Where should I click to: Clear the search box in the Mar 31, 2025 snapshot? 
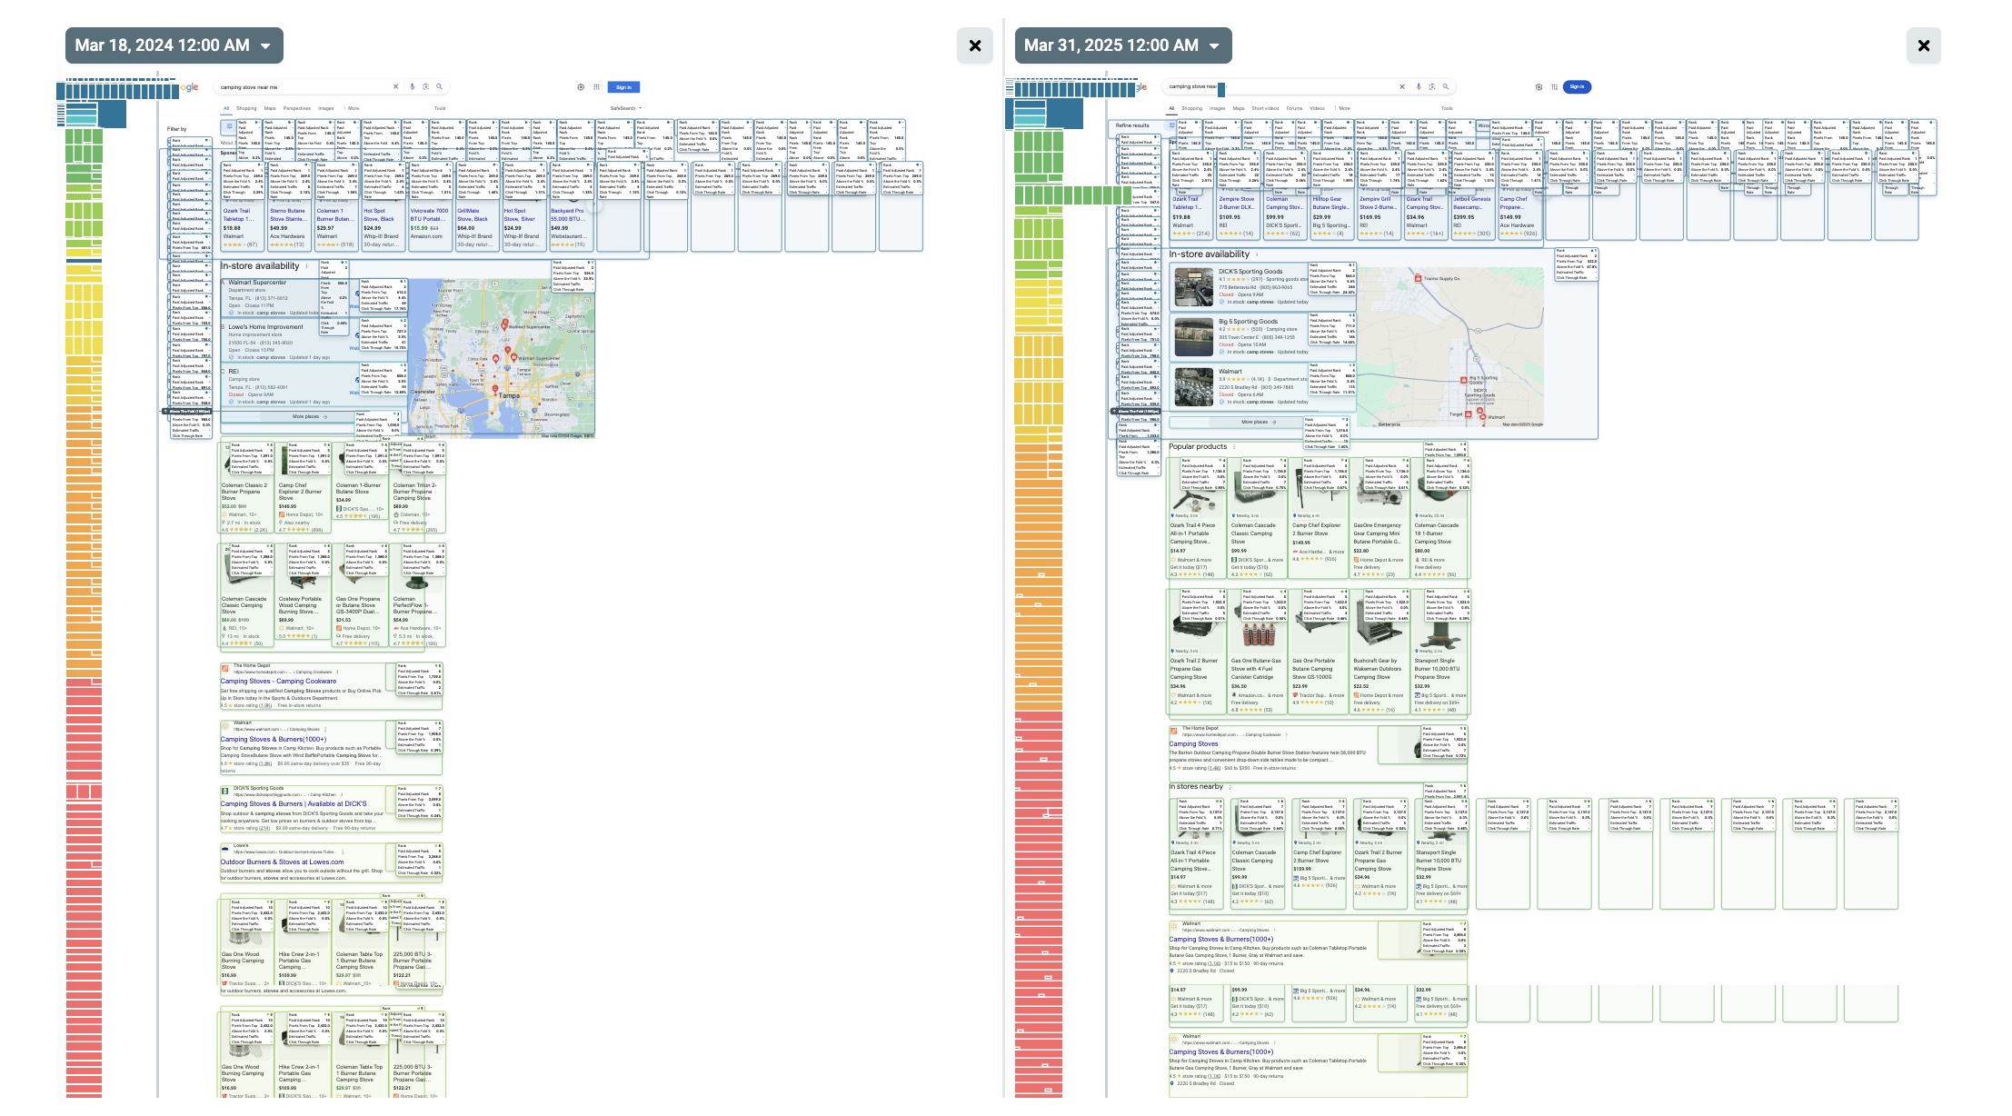[x=1402, y=87]
